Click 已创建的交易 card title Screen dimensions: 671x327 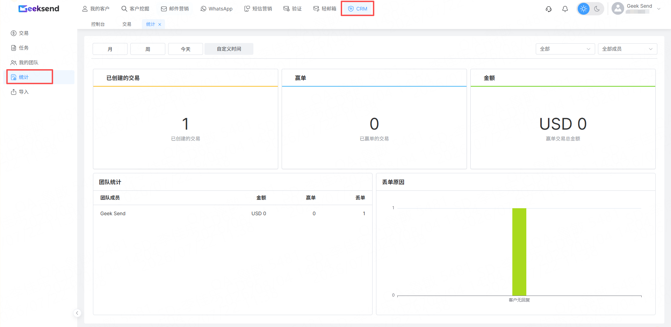pos(123,78)
